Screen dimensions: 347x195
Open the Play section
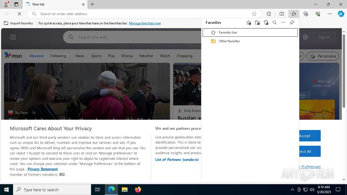(x=111, y=56)
